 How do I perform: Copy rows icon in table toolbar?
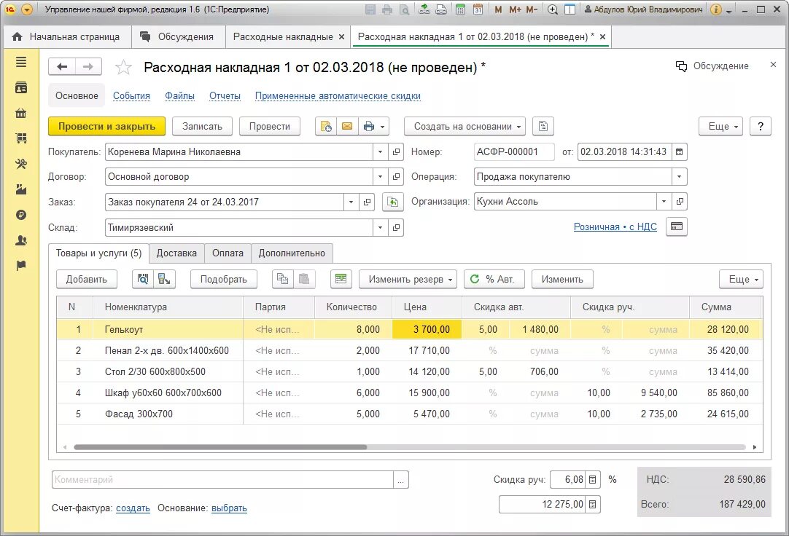[283, 280]
